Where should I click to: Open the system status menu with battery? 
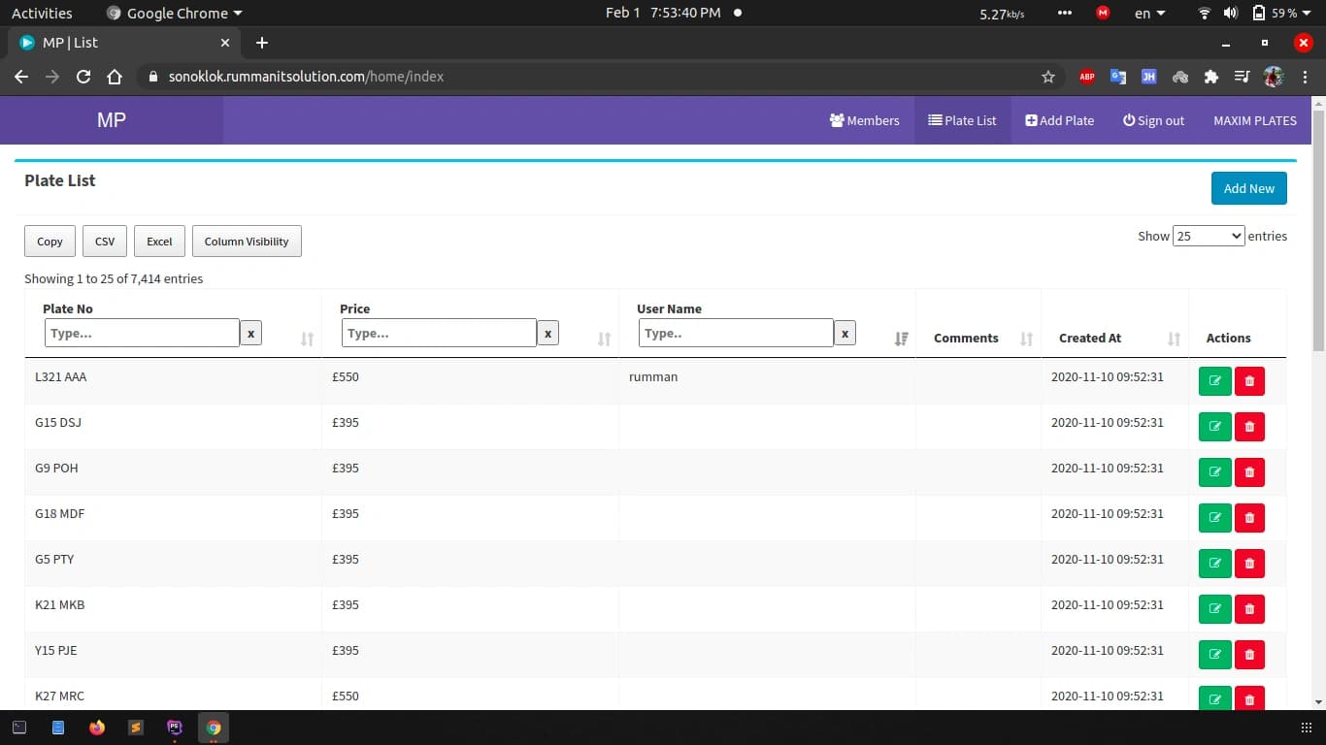pos(1281,13)
